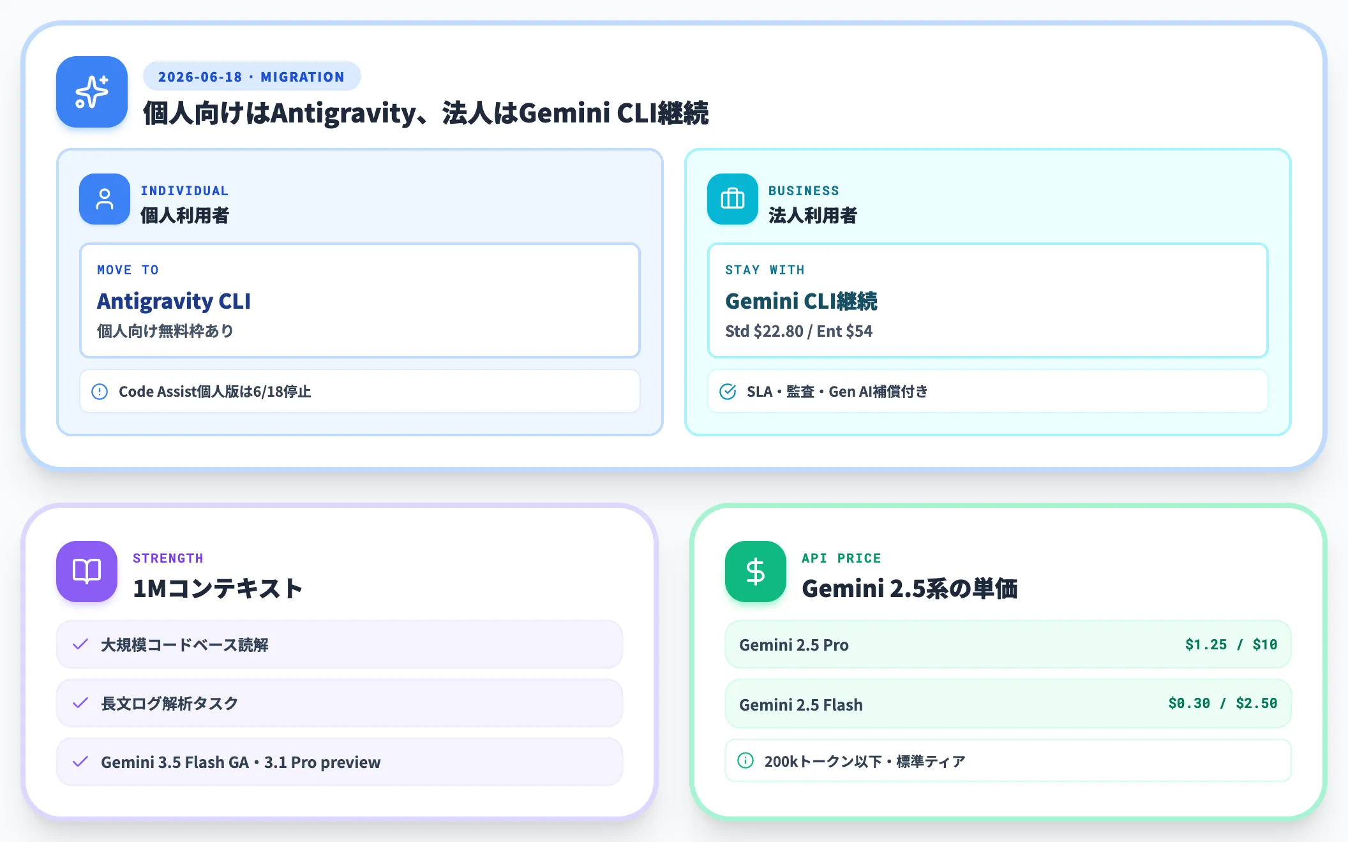This screenshot has height=842, width=1348.
Task: Click the MOVE TO label
Action: pyautogui.click(x=128, y=270)
